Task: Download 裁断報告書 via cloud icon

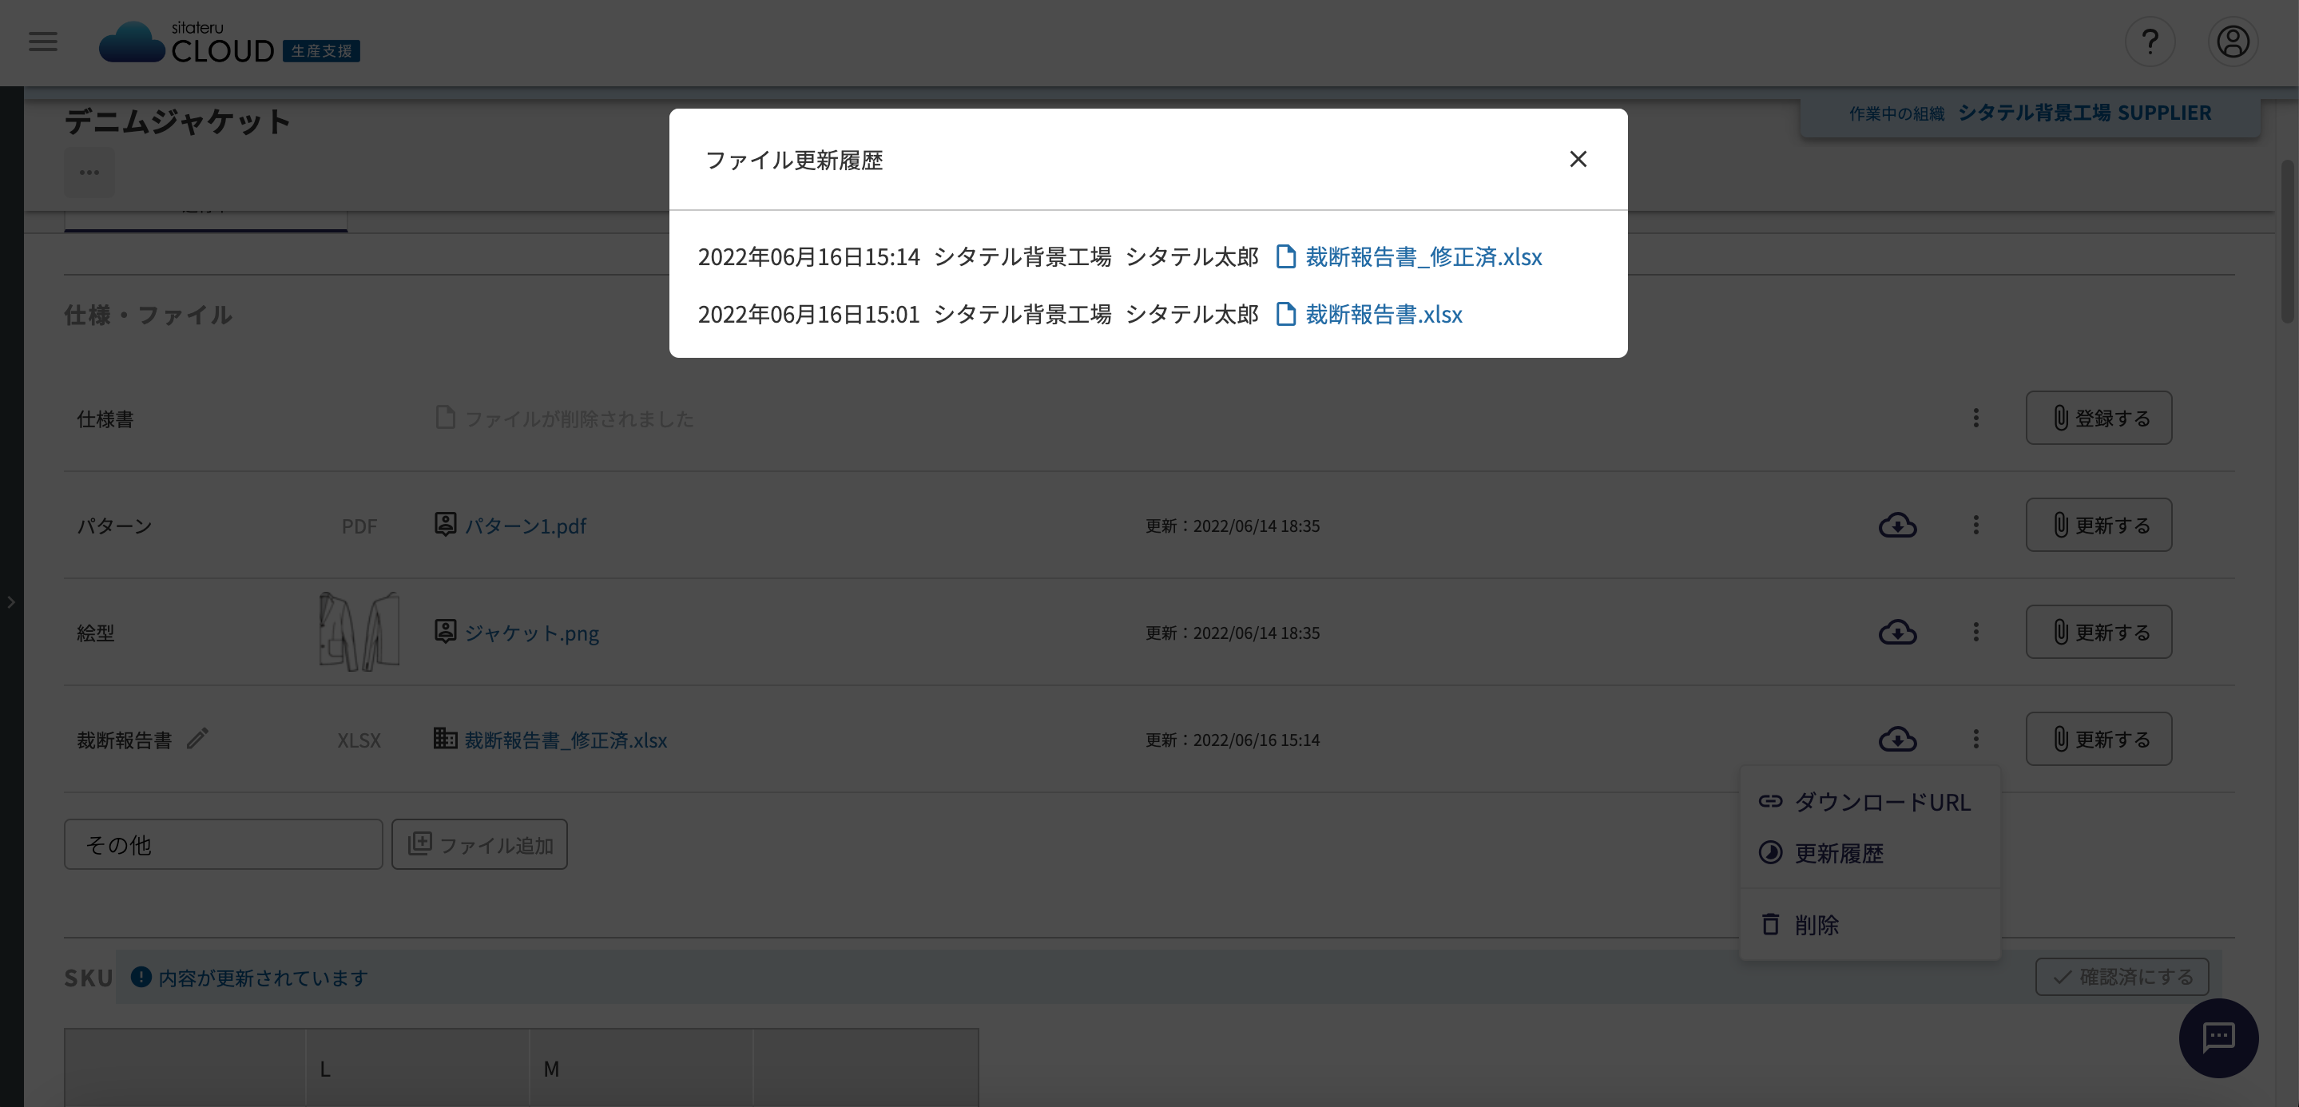Action: click(x=1897, y=740)
